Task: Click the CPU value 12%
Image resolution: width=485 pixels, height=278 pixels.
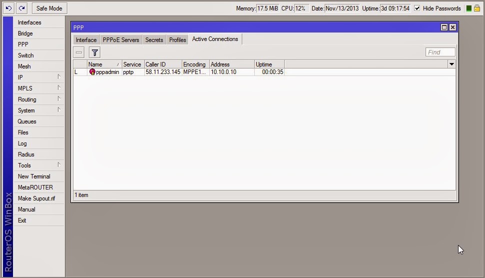Action: tap(301, 8)
